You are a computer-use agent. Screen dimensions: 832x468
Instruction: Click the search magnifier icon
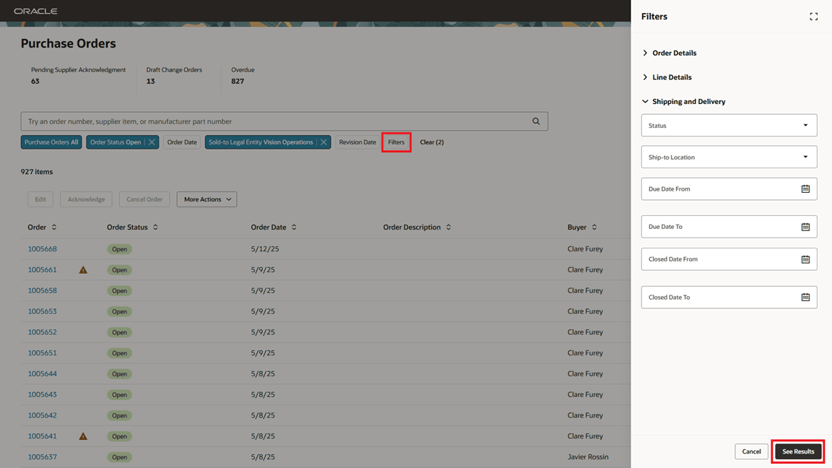click(536, 121)
